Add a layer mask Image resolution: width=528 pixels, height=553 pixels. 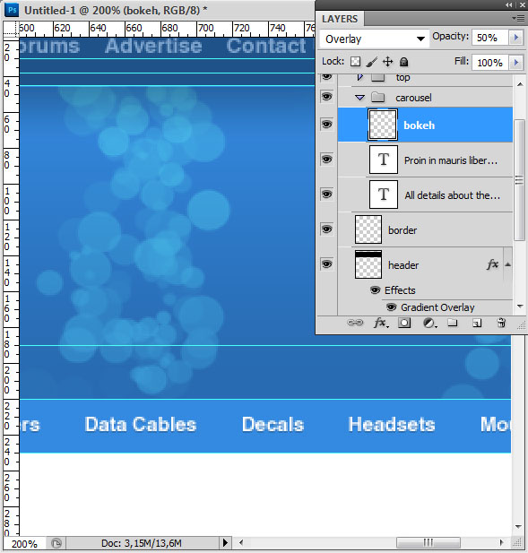[x=404, y=323]
